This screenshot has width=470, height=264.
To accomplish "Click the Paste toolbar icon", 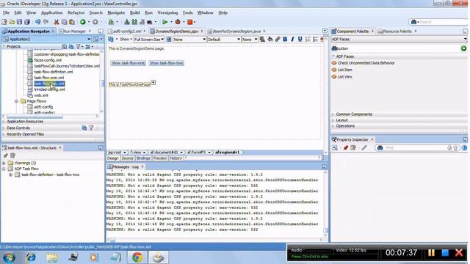I will coord(72,22).
